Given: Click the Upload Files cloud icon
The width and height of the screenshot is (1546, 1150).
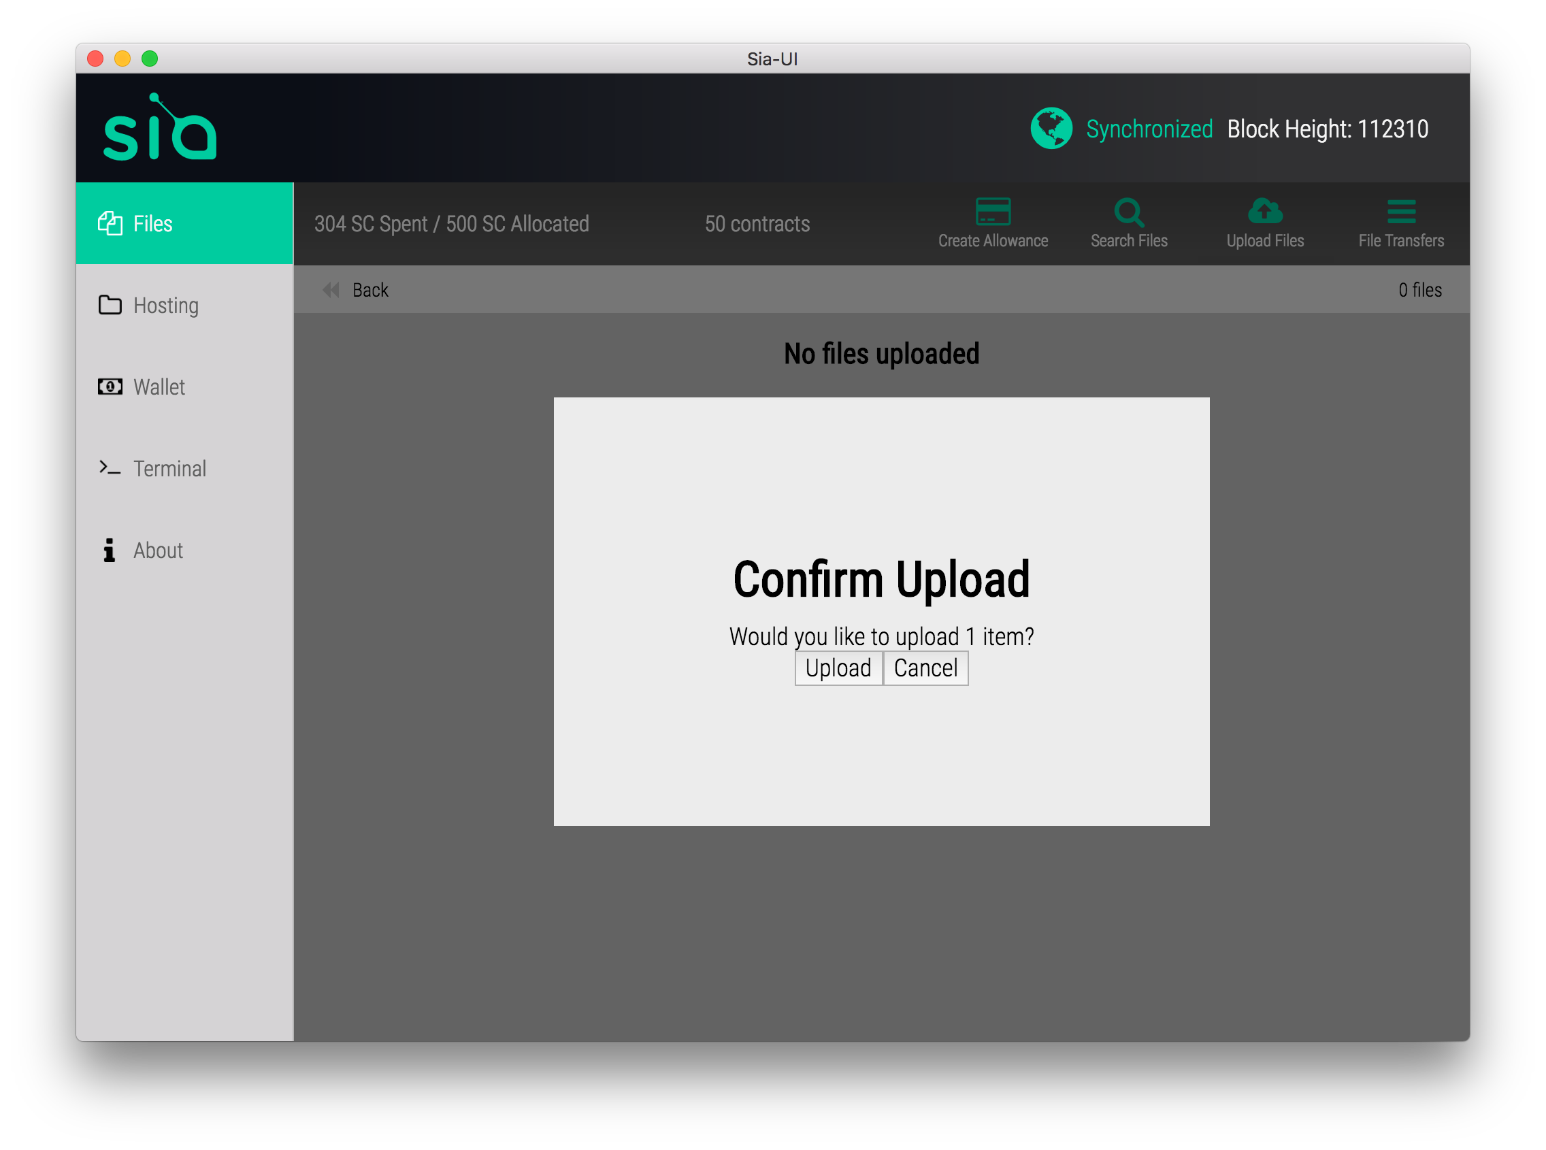Looking at the screenshot, I should pos(1265,211).
